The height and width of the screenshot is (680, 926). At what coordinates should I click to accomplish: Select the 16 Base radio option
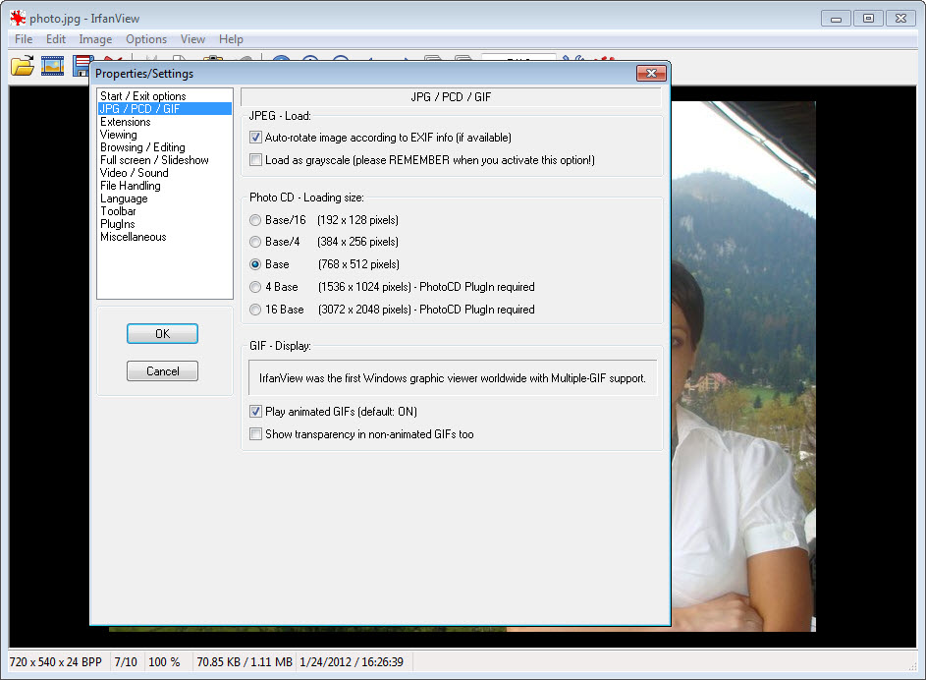(x=255, y=310)
